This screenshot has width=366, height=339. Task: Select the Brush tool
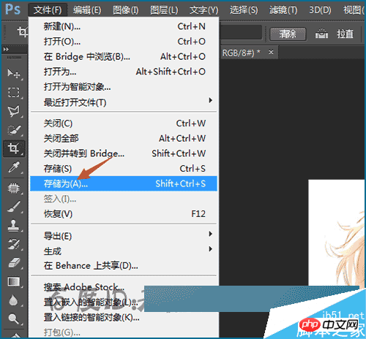pyautogui.click(x=14, y=207)
